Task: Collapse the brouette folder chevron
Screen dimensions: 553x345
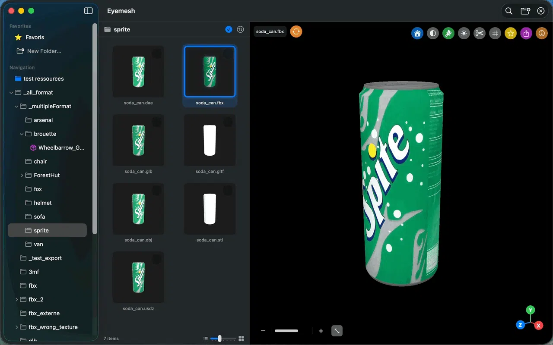Action: pyautogui.click(x=22, y=134)
